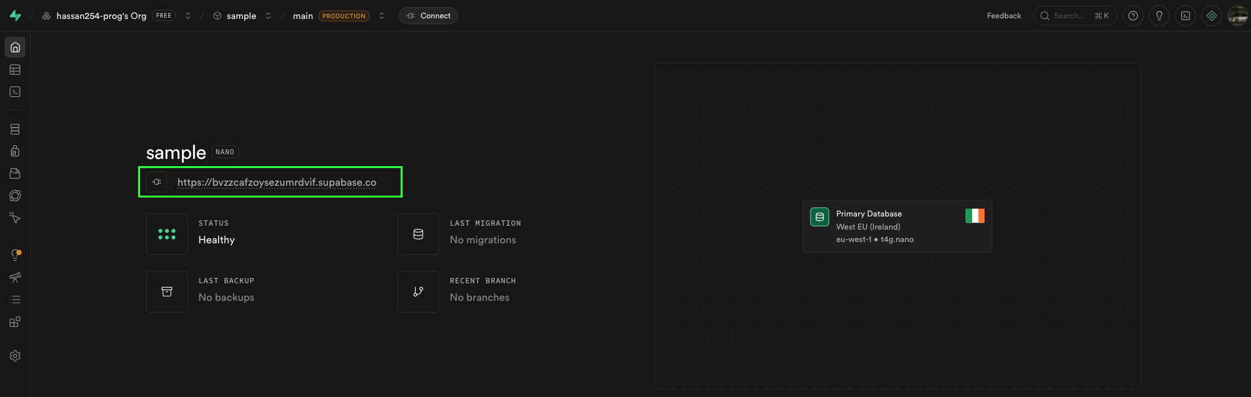Viewport: 1251px width, 397px height.
Task: Open the user avatar menu
Action: tap(1238, 16)
